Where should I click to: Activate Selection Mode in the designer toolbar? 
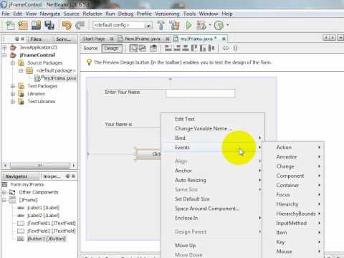coord(133,48)
